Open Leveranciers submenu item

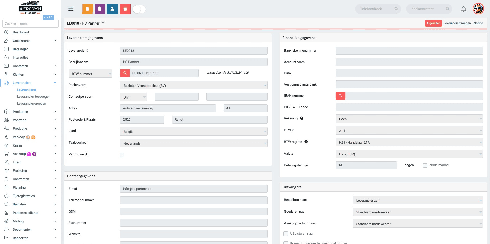tap(26, 90)
